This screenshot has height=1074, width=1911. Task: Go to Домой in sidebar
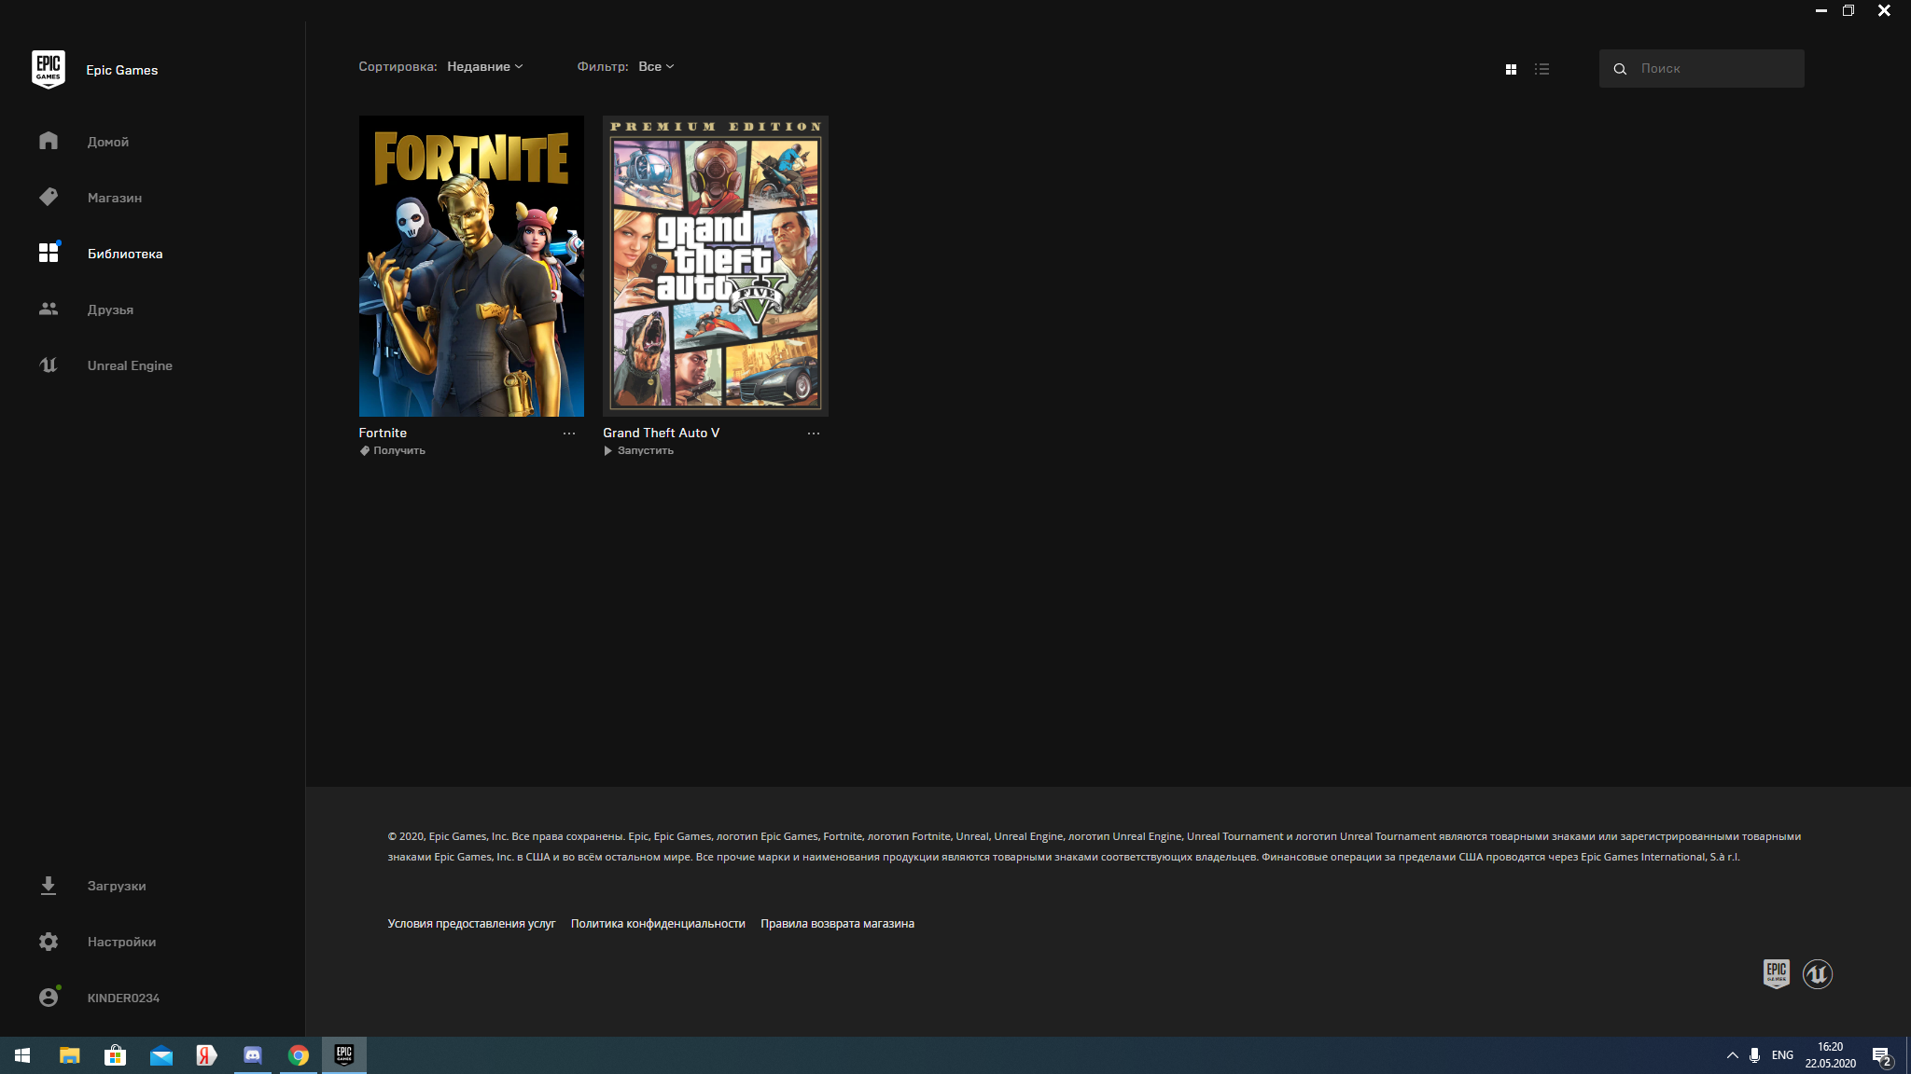coord(108,142)
